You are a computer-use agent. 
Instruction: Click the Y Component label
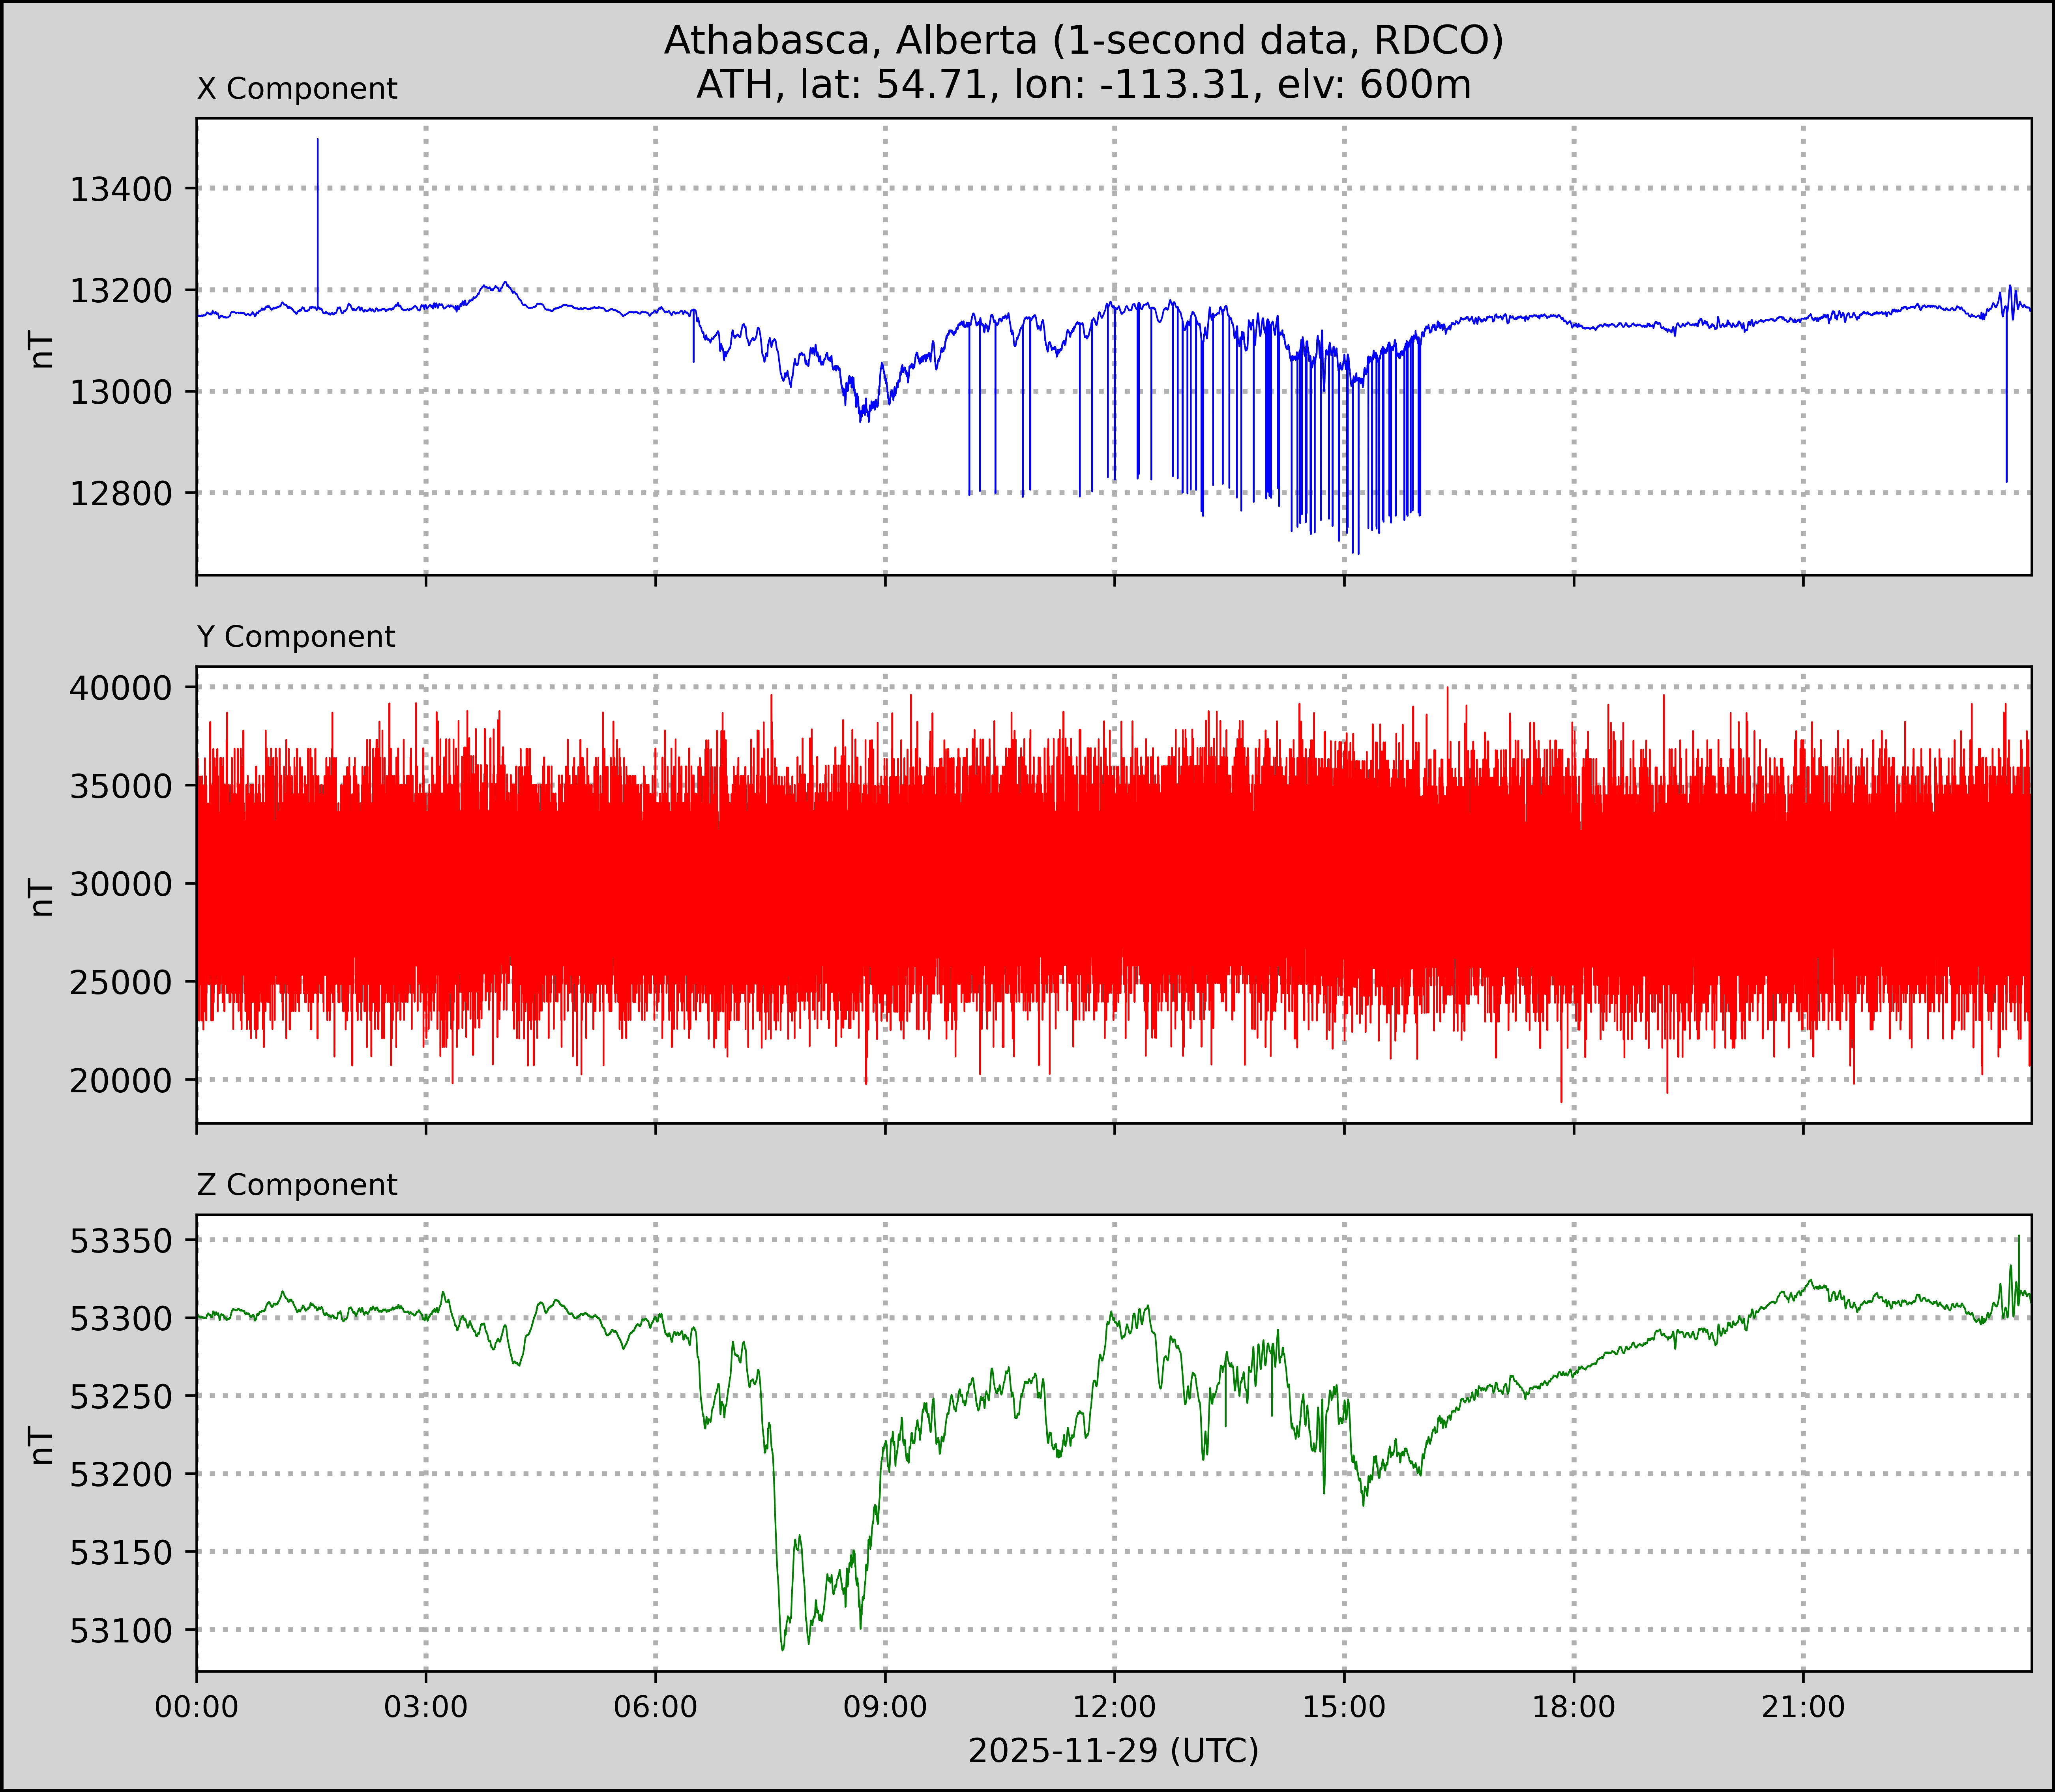coord(296,637)
